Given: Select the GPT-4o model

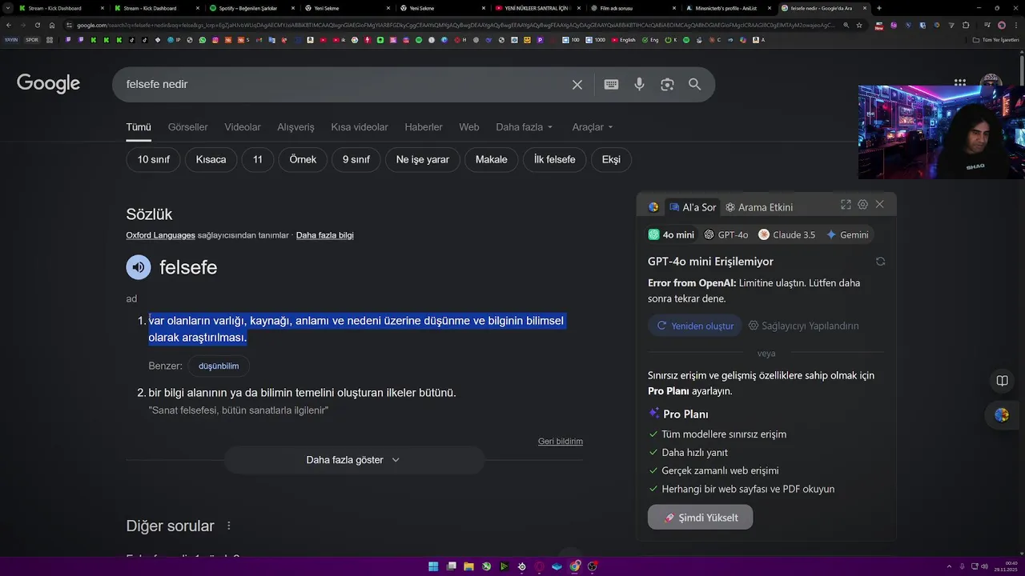Looking at the screenshot, I should click(x=726, y=234).
